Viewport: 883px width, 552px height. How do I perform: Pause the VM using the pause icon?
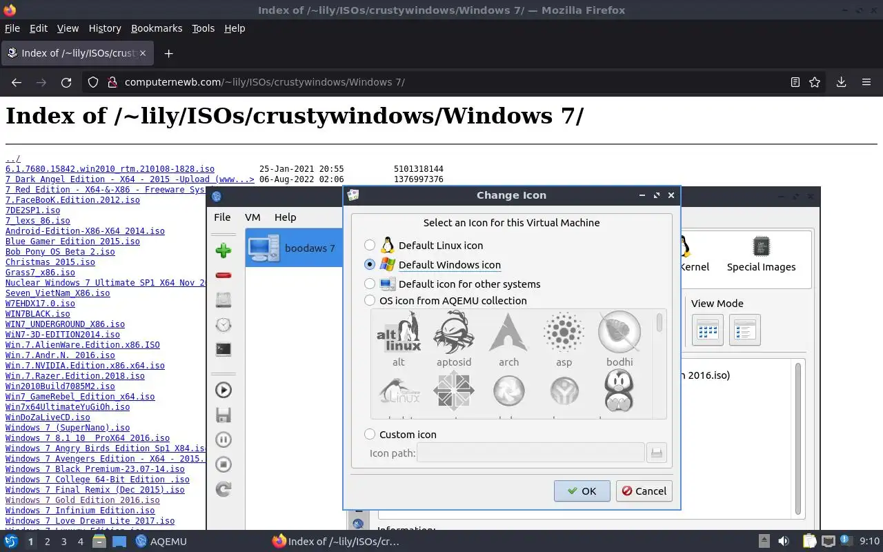pos(223,440)
